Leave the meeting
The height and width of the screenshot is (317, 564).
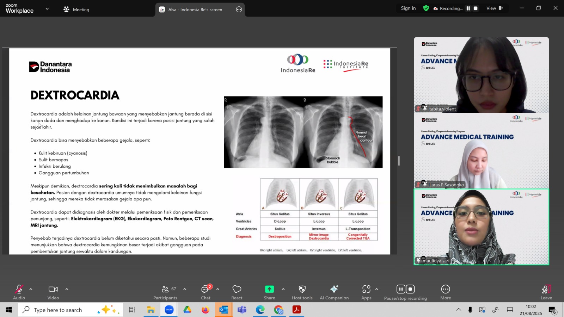pos(546,292)
